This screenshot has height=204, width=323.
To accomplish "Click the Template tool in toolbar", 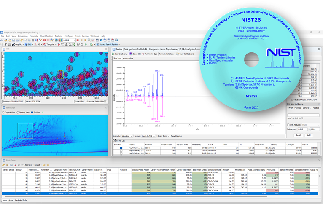I will point(49,44).
